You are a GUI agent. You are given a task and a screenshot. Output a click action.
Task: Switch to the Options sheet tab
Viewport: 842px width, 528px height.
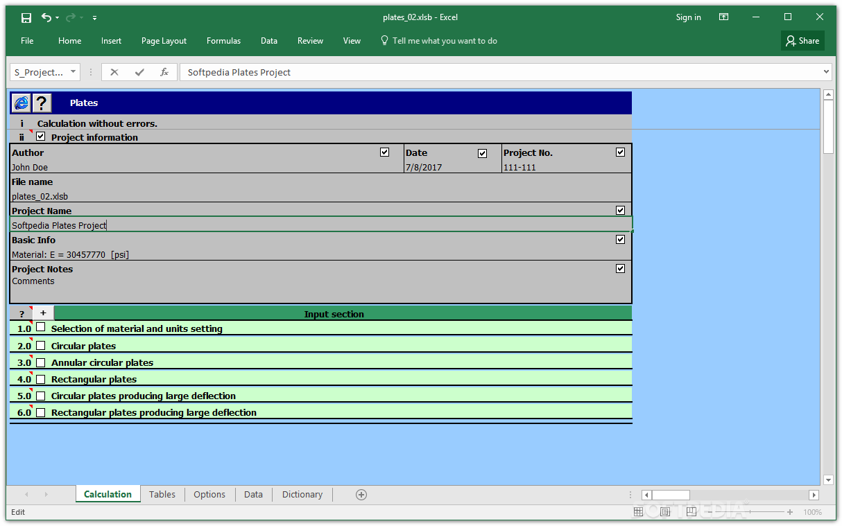pyautogui.click(x=209, y=494)
